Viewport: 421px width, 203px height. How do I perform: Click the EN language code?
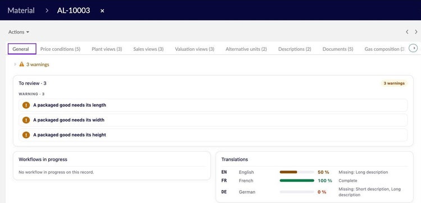[224, 172]
